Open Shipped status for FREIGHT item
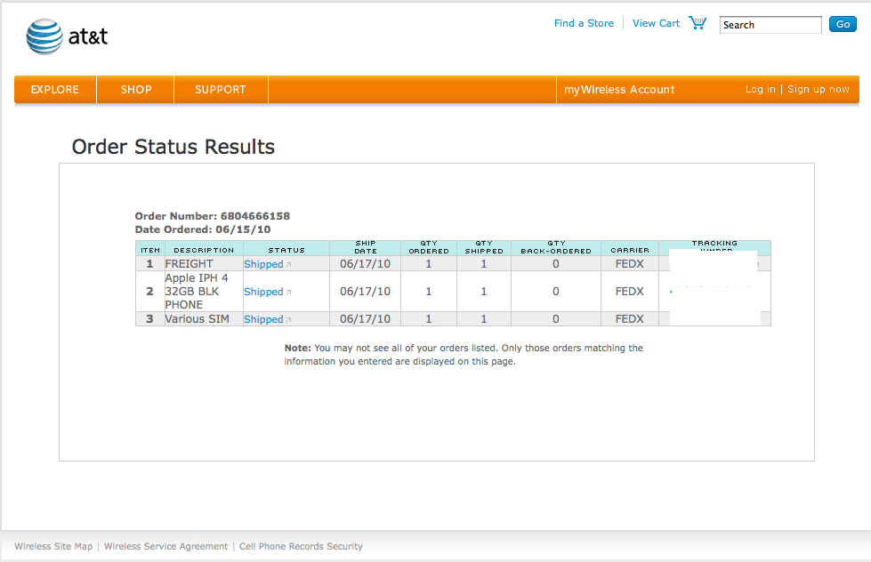Viewport: 871px width, 562px height. pos(263,264)
